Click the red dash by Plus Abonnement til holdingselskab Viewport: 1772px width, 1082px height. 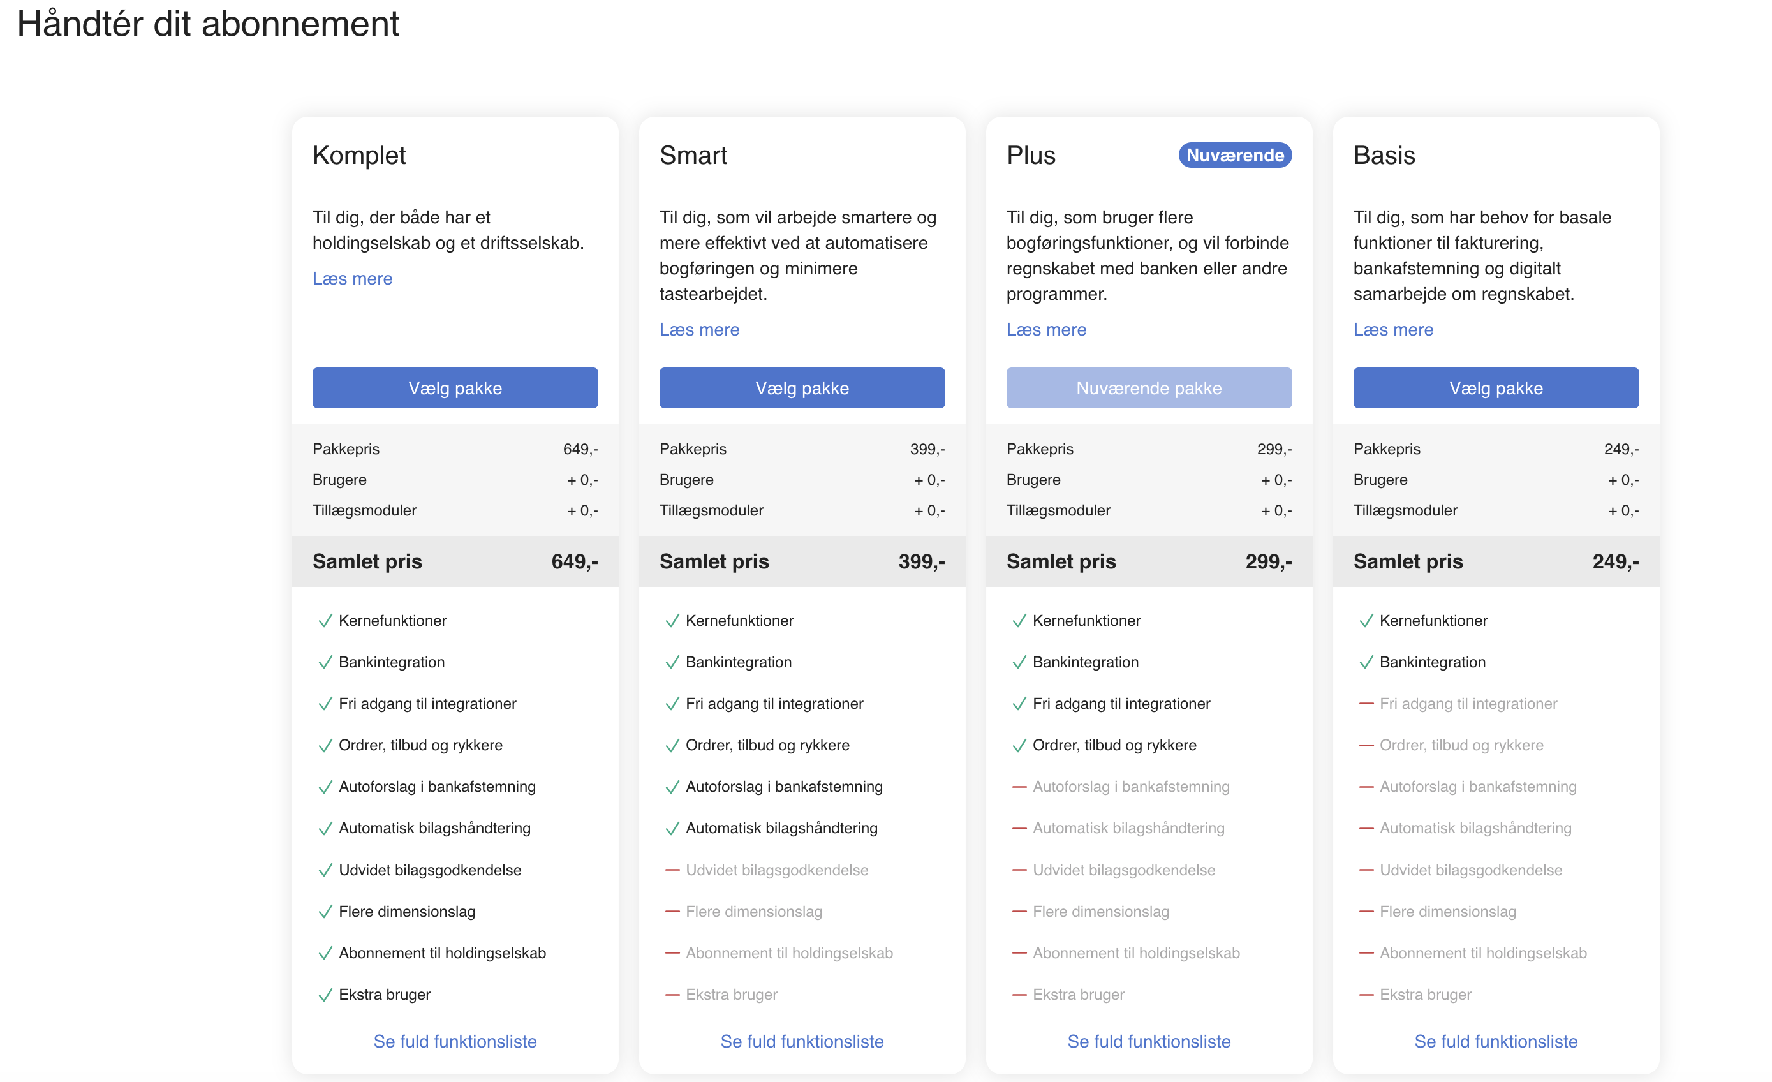click(x=1019, y=953)
